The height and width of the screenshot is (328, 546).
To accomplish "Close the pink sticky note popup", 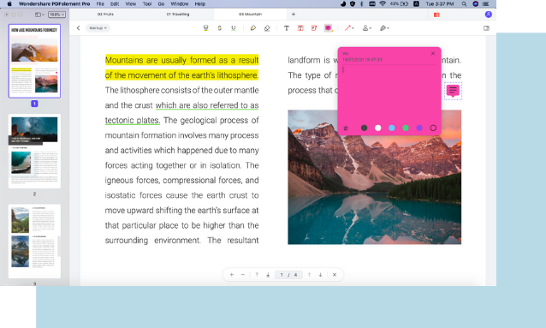I will tap(433, 53).
